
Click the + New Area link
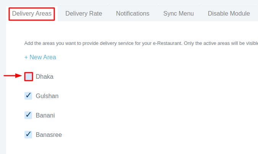tap(40, 57)
